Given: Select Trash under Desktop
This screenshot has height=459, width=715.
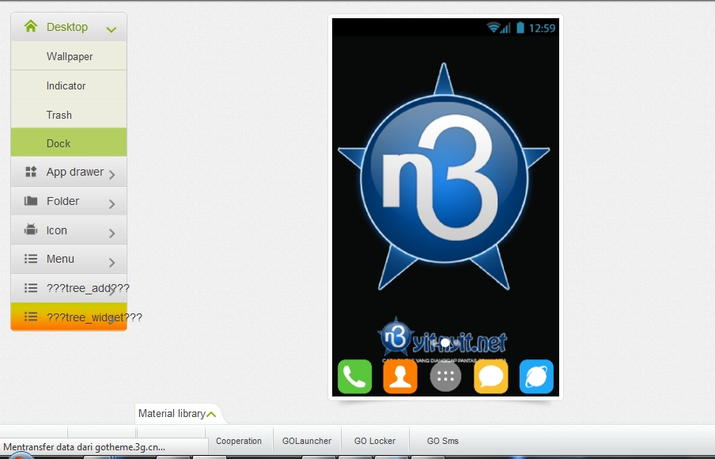Looking at the screenshot, I should [x=69, y=115].
